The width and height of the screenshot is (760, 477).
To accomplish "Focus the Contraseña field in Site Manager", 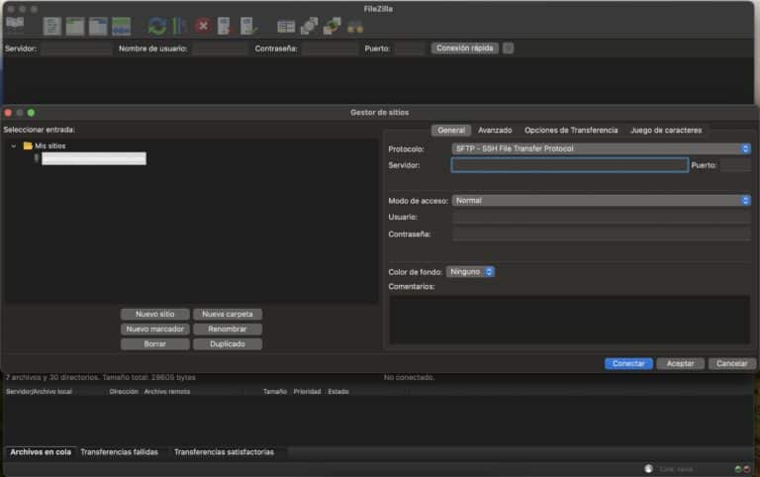I will pos(601,235).
